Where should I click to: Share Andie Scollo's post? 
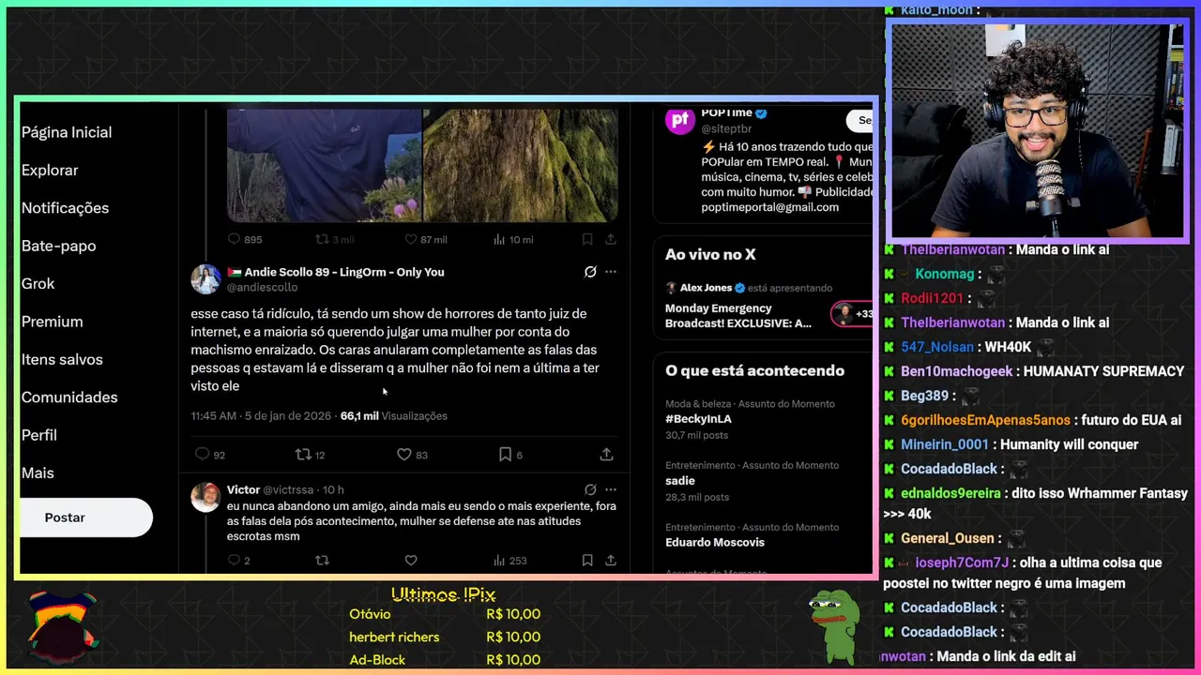click(607, 454)
